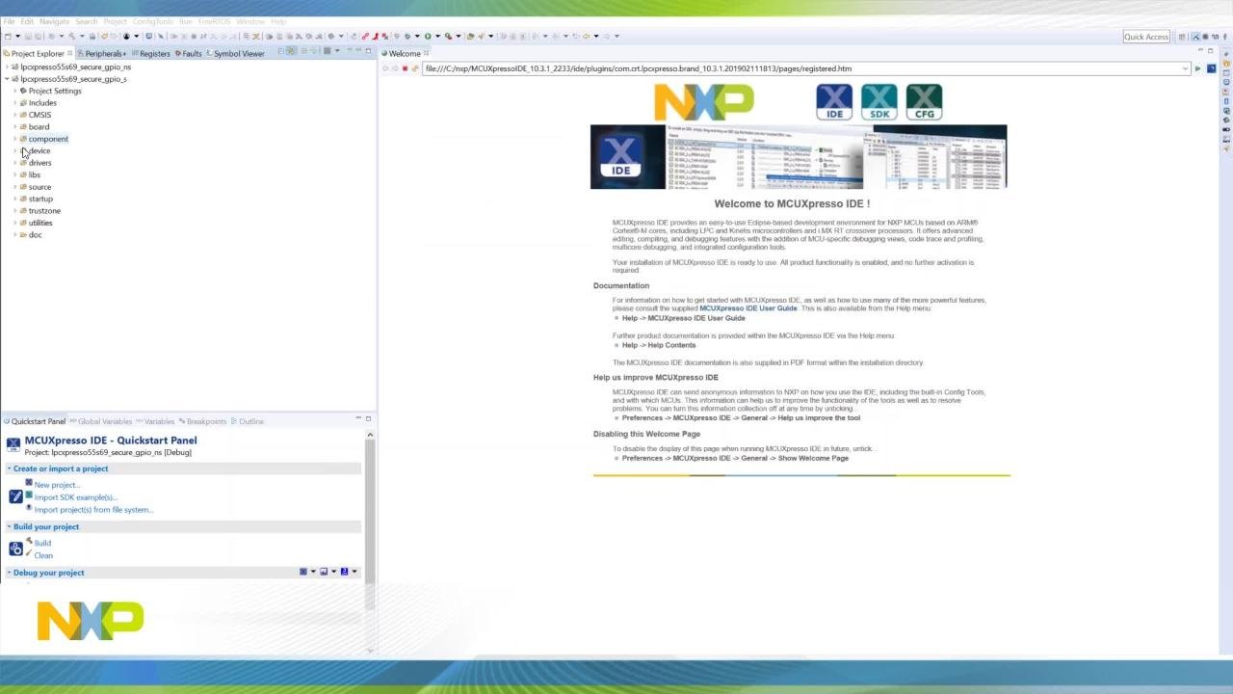Image resolution: width=1233 pixels, height=694 pixels.
Task: Select the Includes tree item
Action: pyautogui.click(x=42, y=103)
